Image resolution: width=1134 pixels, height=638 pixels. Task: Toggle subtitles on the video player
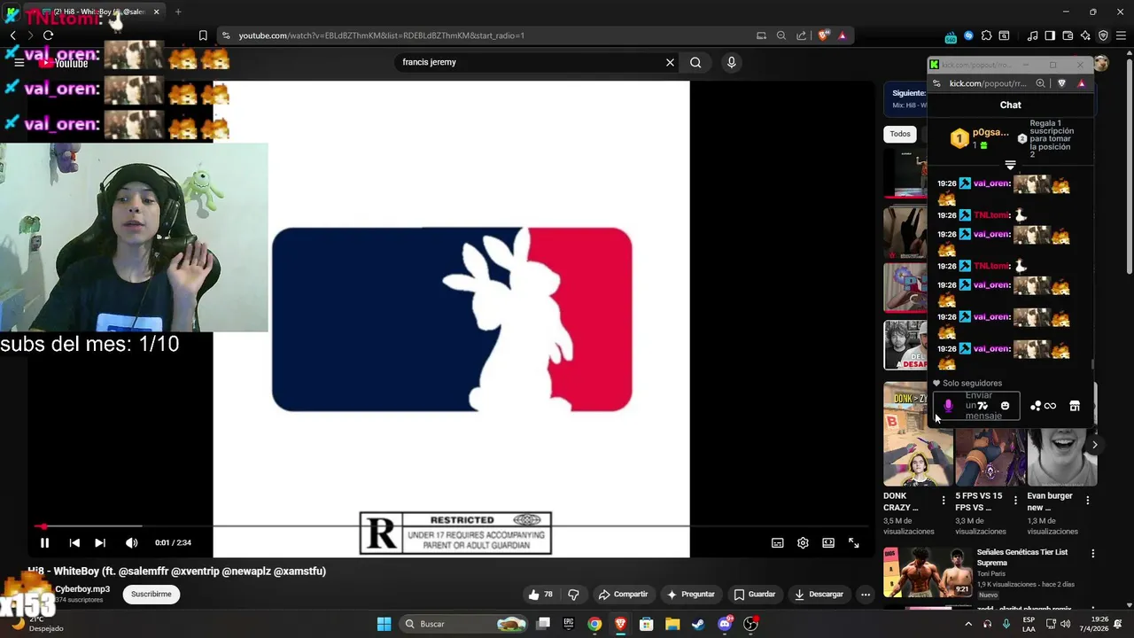coord(777,543)
